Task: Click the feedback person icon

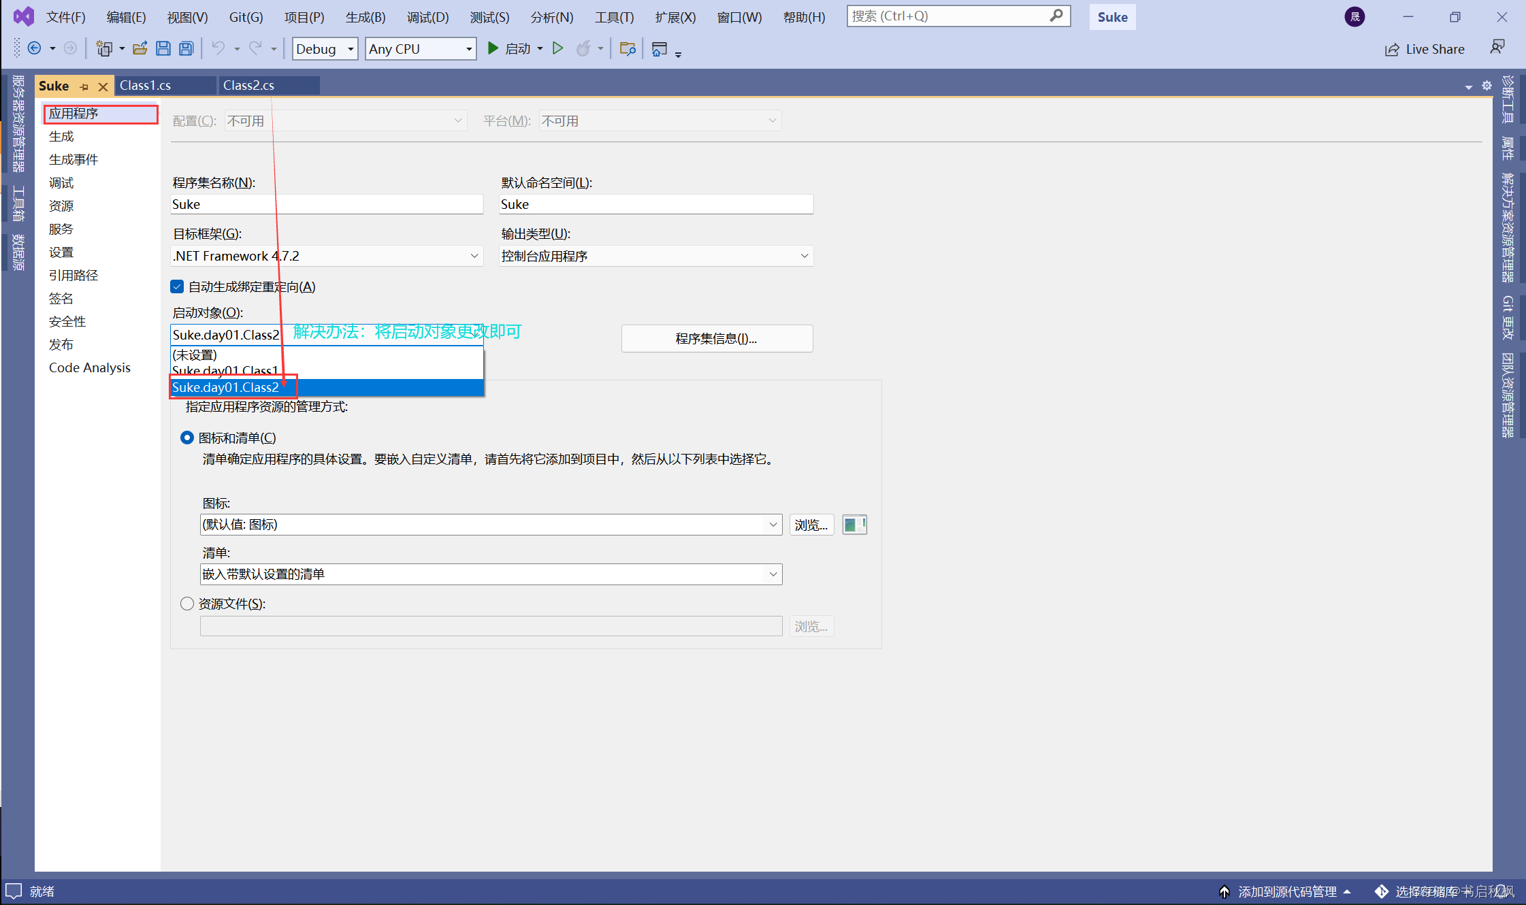Action: tap(1497, 48)
